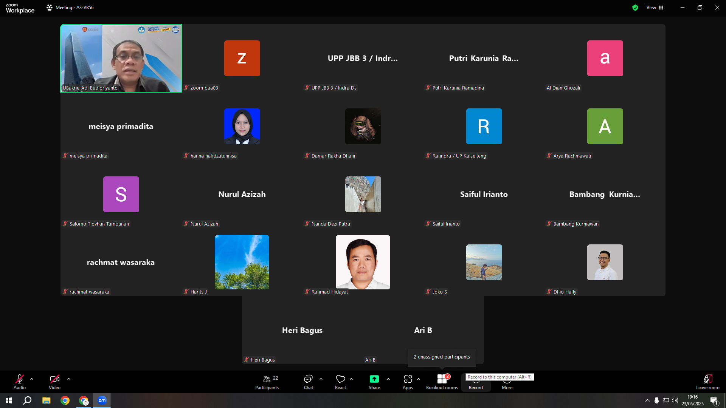Image resolution: width=726 pixels, height=408 pixels.
Task: Open the Apps panel
Action: [408, 382]
